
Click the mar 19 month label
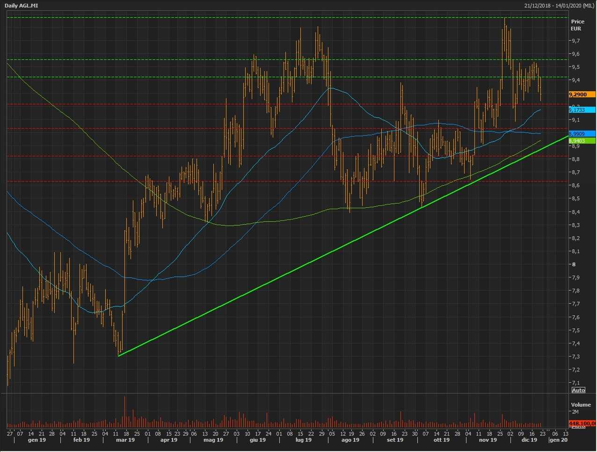[125, 440]
